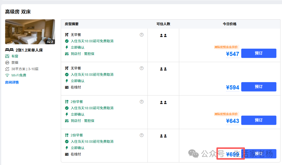Open help icon in the ¥547 rate row

(142, 35)
